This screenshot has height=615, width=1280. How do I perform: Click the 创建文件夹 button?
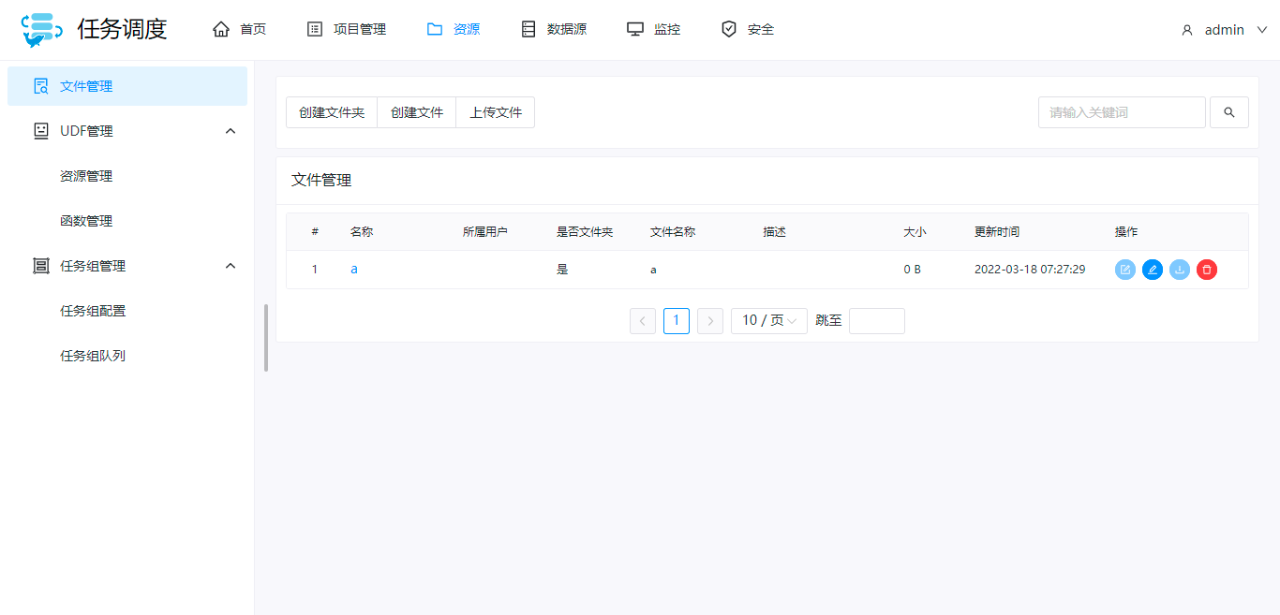331,111
